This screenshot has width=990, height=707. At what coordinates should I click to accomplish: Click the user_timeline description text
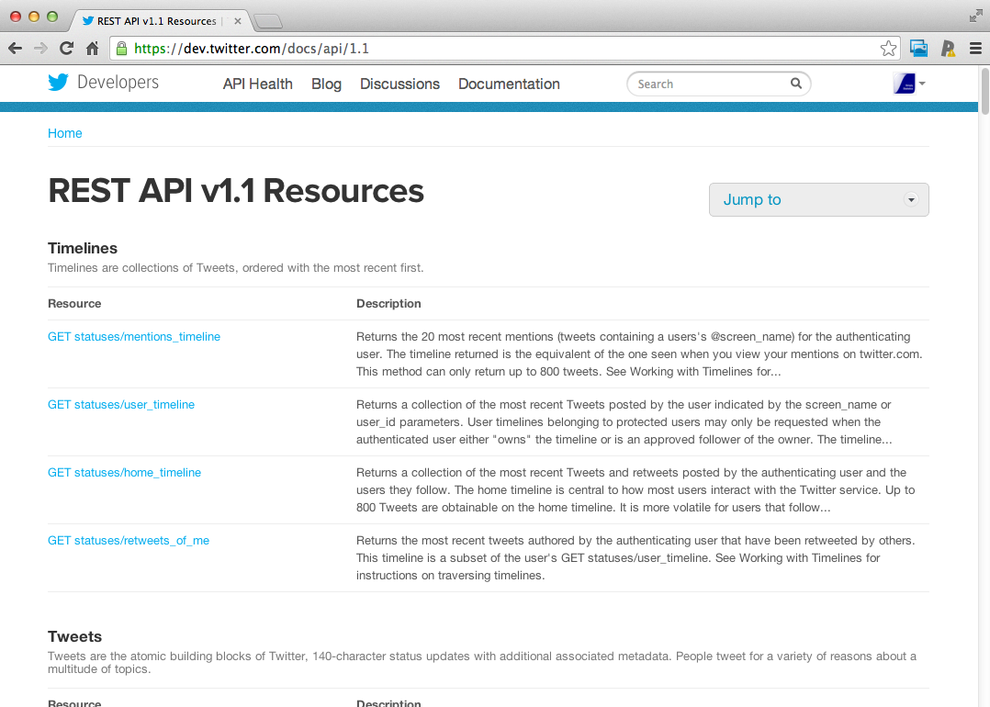[x=624, y=422]
